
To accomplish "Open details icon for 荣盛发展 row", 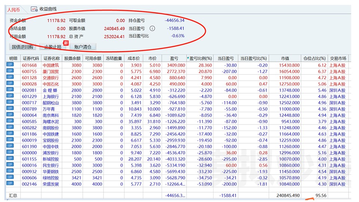I will click(x=10, y=183).
